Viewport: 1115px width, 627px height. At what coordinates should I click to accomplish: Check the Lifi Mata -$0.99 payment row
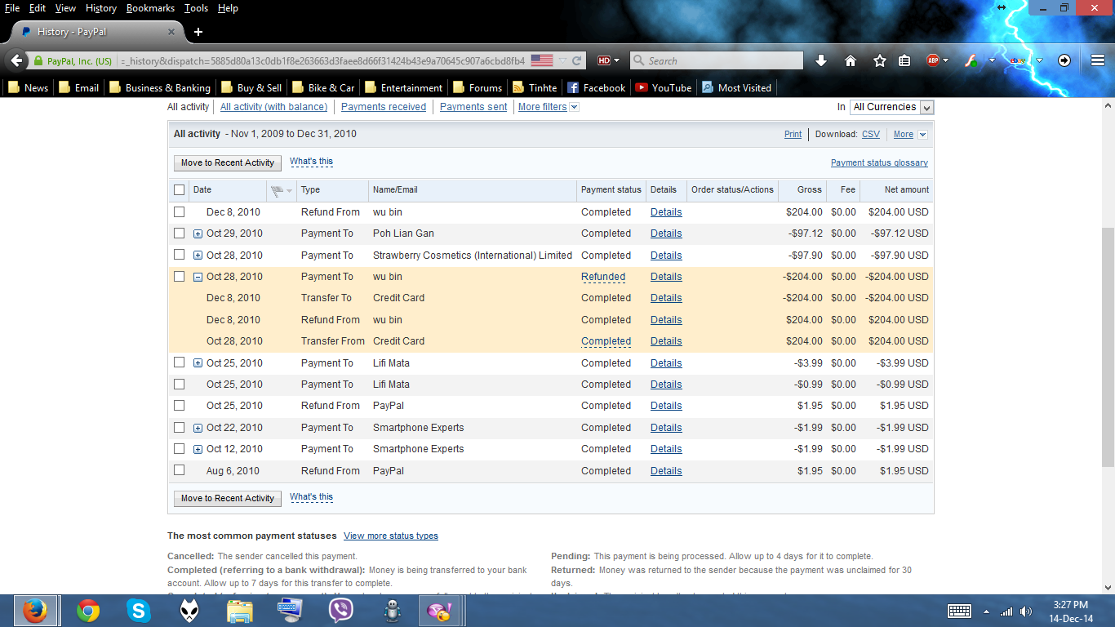click(x=180, y=384)
